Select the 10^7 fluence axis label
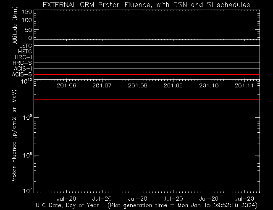Viewport: 273px width, 210px height. (27, 191)
